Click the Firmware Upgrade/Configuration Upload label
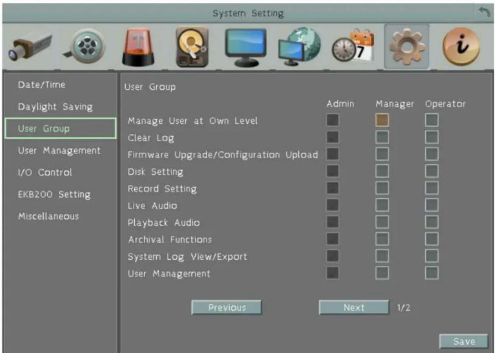 pyautogui.click(x=223, y=155)
